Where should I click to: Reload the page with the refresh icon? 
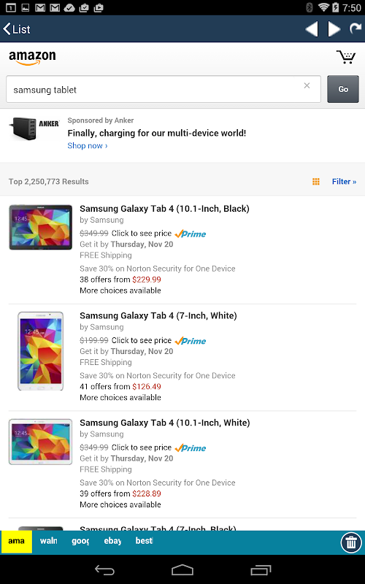point(355,28)
